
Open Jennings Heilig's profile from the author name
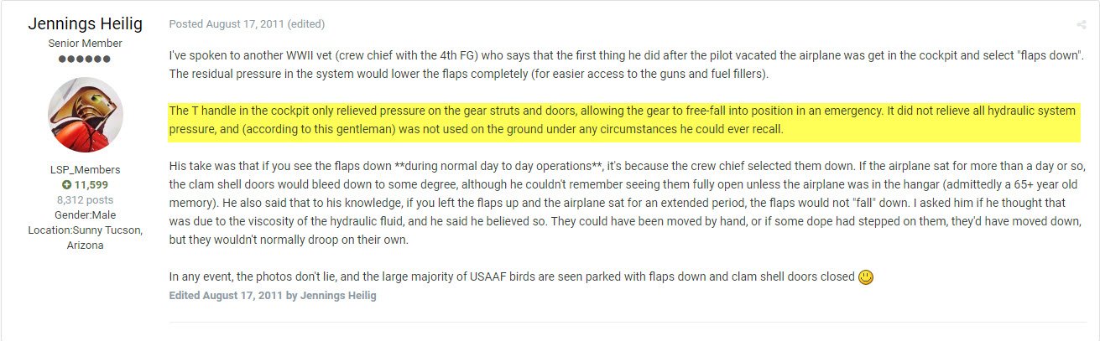pyautogui.click(x=85, y=24)
